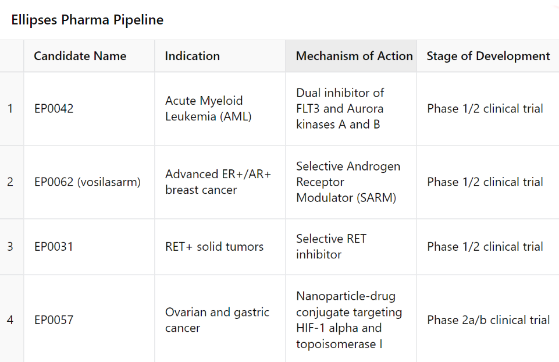Select the EP0057 candidate cell
Screen dimensions: 559x362
tap(54, 320)
